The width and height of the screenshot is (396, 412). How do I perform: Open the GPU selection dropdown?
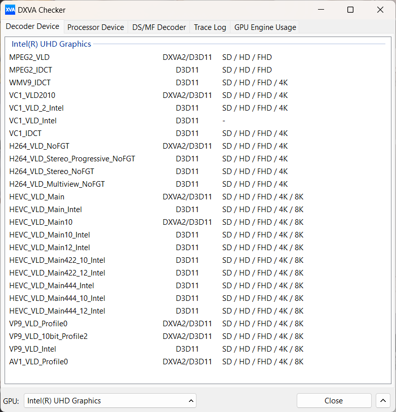pyautogui.click(x=110, y=401)
